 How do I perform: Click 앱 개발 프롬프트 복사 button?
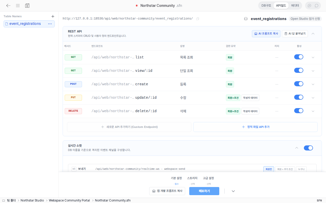167,191
